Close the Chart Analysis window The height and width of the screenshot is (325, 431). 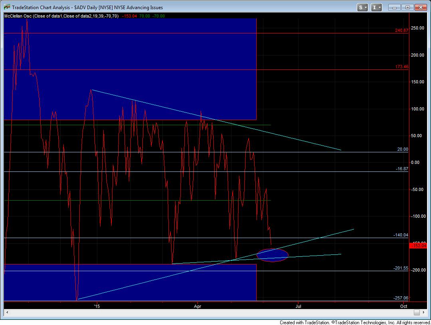pyautogui.click(x=421, y=7)
